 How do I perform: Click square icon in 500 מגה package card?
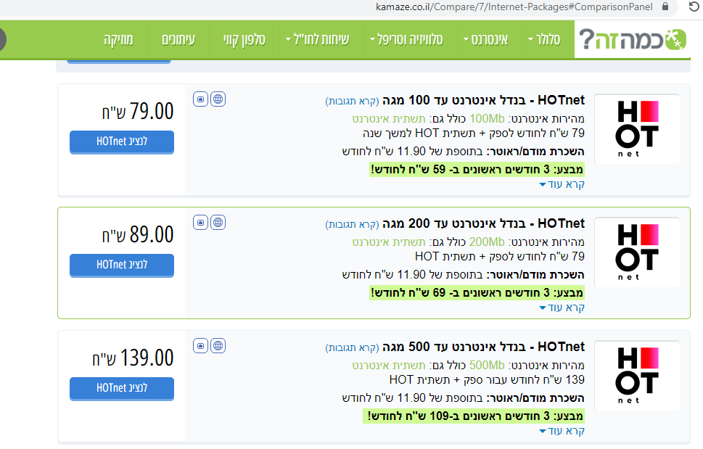200,345
